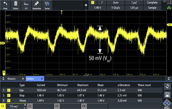This screenshot has height=109, width=172.
Task: Click the TL trigger level marker
Action: pyautogui.click(x=169, y=25)
